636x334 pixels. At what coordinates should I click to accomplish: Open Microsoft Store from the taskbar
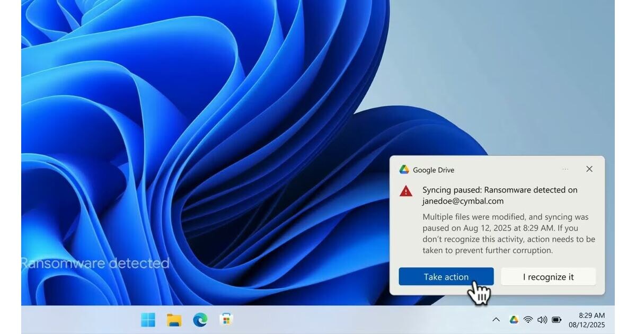226,320
